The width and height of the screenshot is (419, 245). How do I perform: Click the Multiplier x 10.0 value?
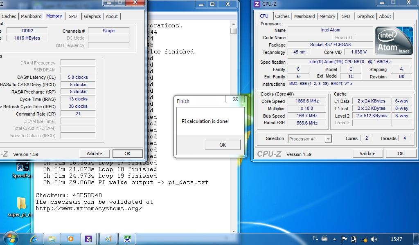pos(307,108)
